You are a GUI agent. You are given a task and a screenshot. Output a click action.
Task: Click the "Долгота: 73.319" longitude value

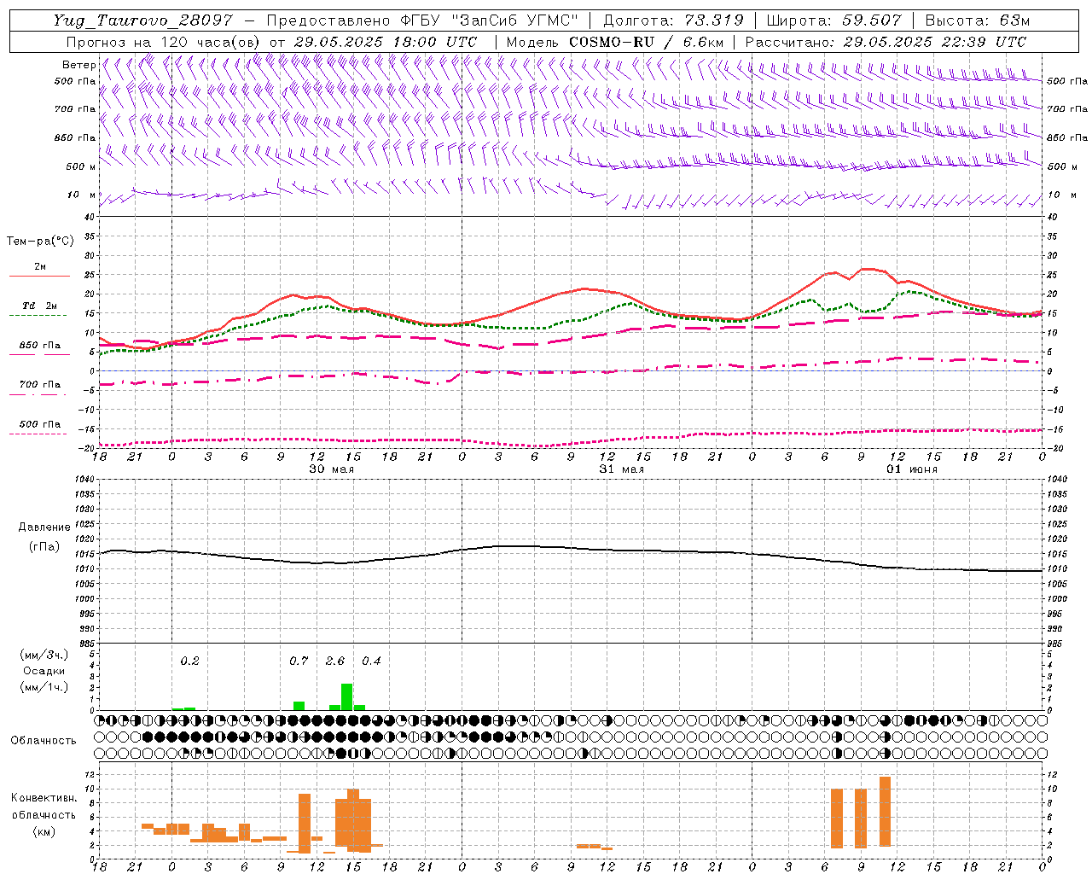[673, 20]
